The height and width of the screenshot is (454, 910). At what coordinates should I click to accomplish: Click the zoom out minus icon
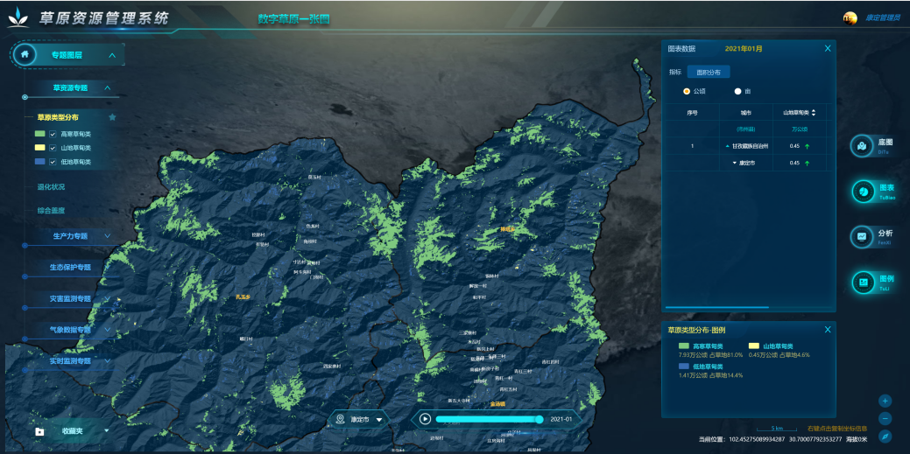click(885, 418)
